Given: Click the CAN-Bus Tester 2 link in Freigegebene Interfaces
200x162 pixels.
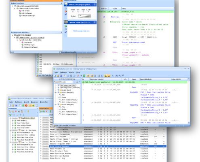Looking at the screenshot, I should (x=32, y=38).
